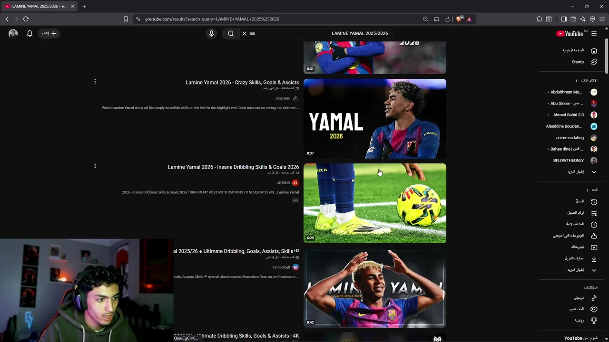The image size is (609, 342).
Task: Toggle the YouTube guide hamburger menu
Action: [x=594, y=33]
